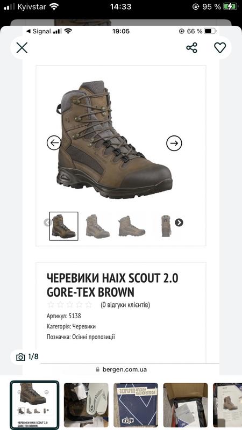Viewport: 242px width, 430px height.
Task: Show previous boot image with left arrow
Action: click(x=54, y=143)
